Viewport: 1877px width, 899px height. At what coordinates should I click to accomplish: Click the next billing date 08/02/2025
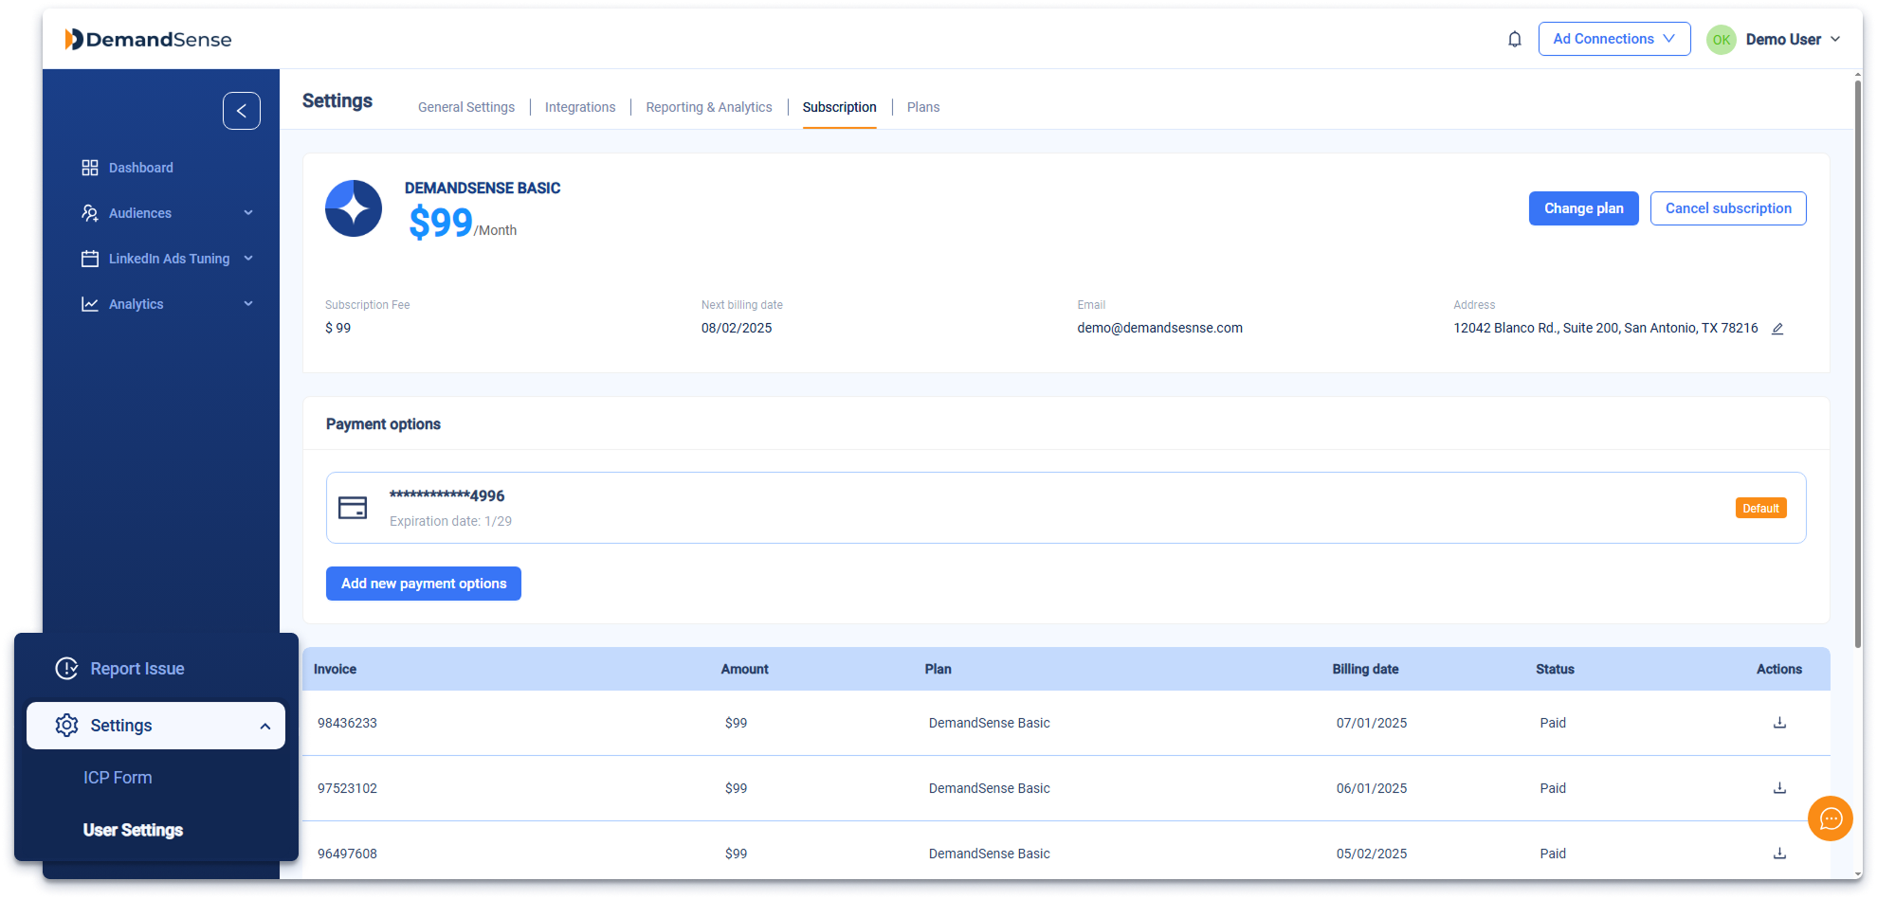point(737,328)
